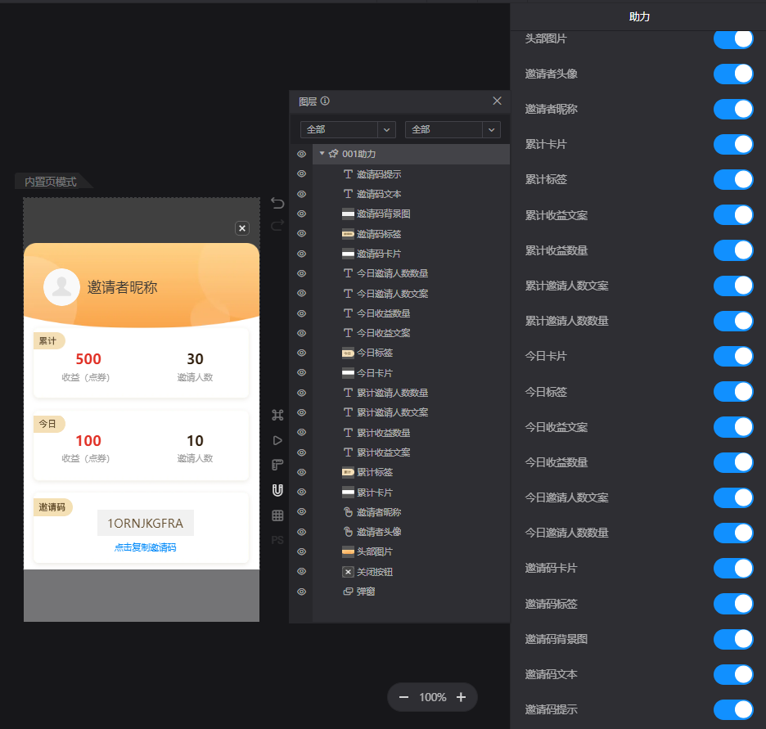Hide the 邀请码卡片 layer

tap(301, 254)
